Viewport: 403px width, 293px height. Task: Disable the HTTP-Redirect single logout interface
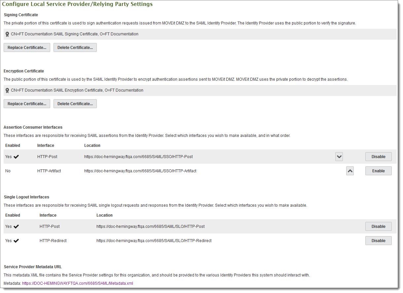tap(378, 240)
